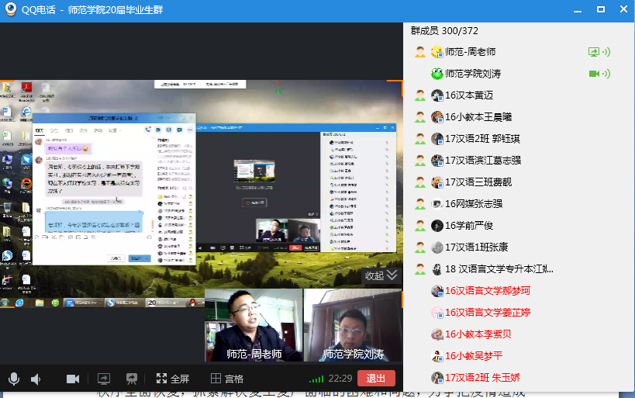
Task: Click user status icon left of 16学前严俊
Action: (420, 226)
